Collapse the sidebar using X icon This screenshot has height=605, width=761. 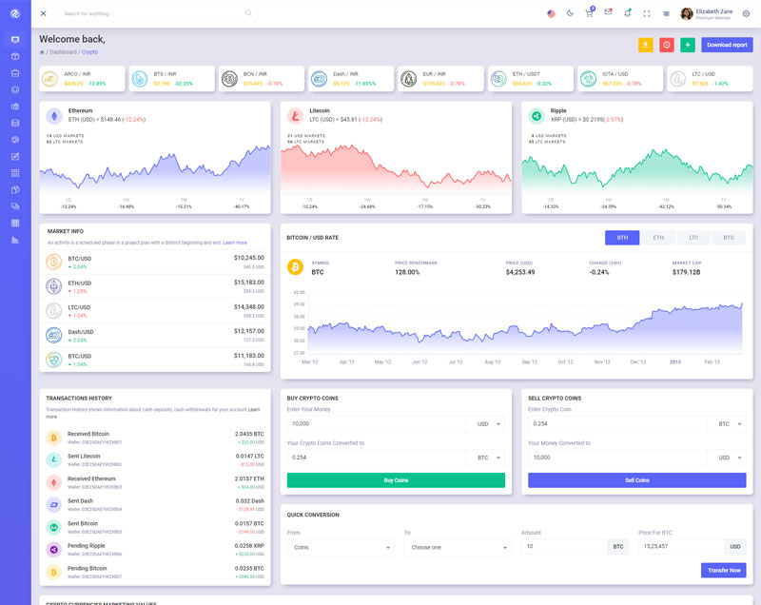pos(43,13)
